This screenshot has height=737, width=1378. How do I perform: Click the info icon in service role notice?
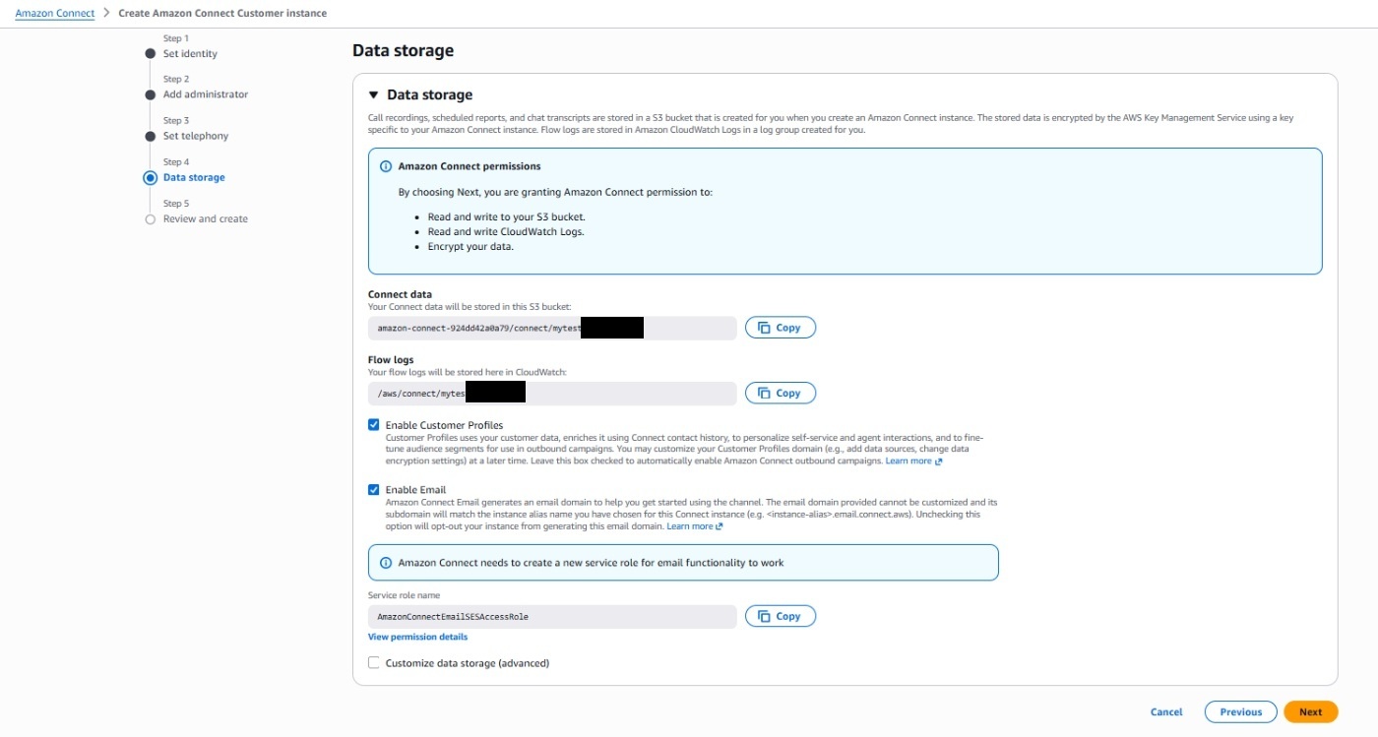click(x=385, y=563)
